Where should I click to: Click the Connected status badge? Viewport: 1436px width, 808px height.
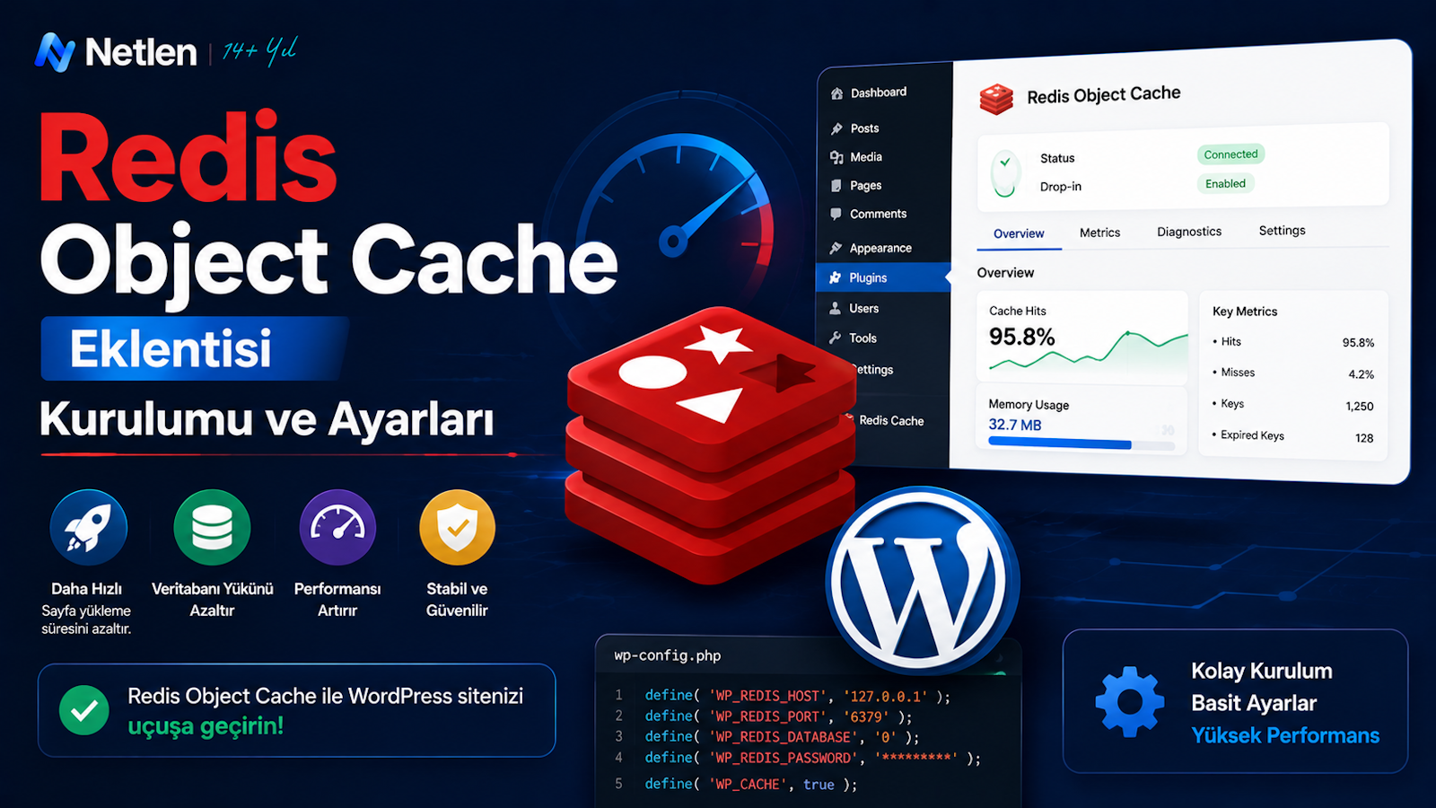(1230, 154)
